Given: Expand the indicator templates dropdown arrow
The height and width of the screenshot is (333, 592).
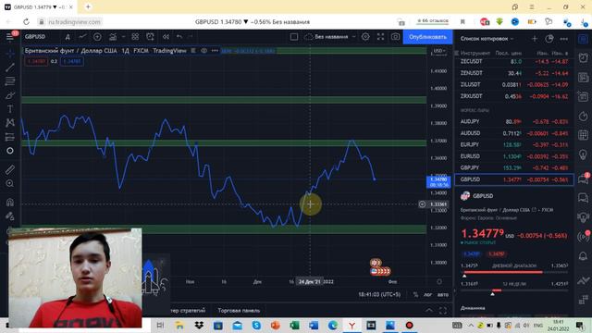Looking at the screenshot, I should pyautogui.click(x=123, y=37).
